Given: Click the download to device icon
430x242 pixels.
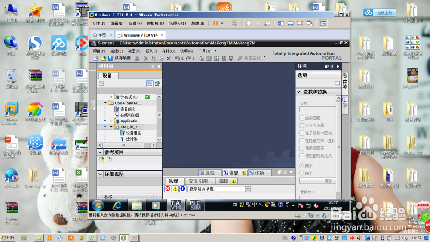Looking at the screenshot, I should (209, 58).
